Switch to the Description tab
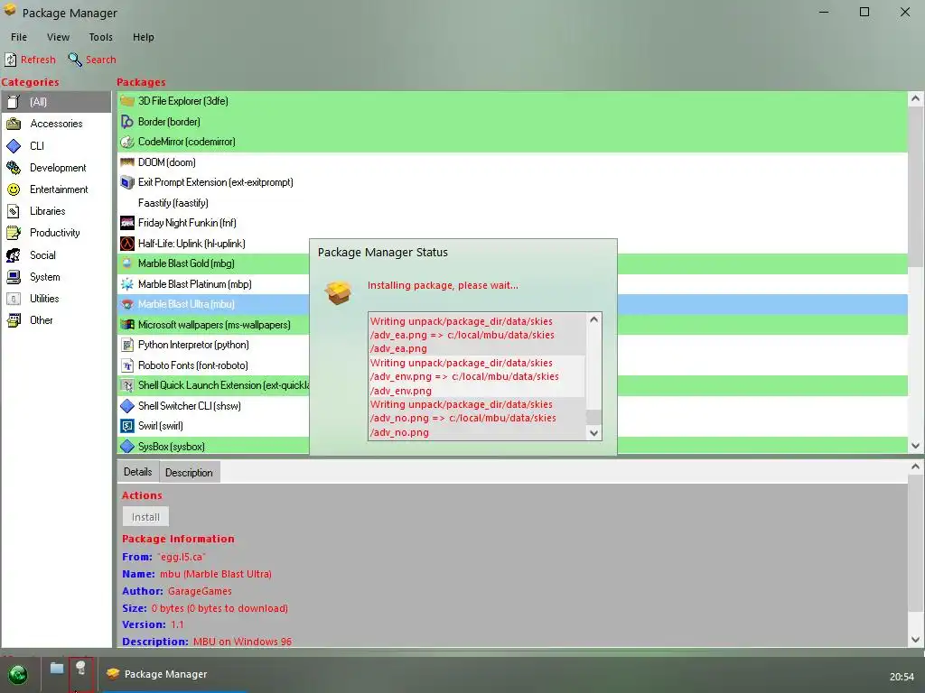 pyautogui.click(x=190, y=473)
